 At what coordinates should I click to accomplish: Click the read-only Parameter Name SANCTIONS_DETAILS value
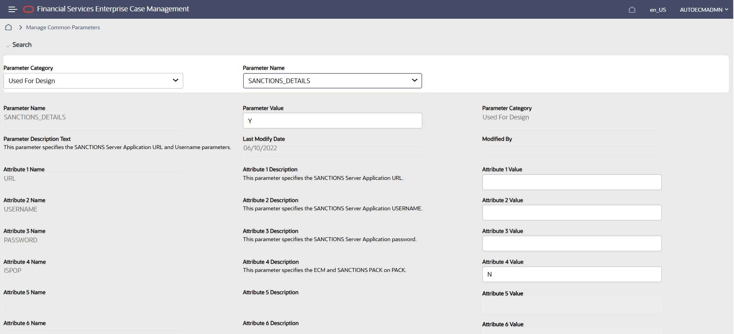point(35,117)
